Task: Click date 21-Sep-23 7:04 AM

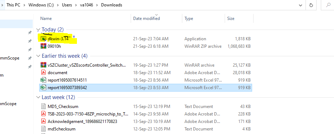Action: pos(151,39)
